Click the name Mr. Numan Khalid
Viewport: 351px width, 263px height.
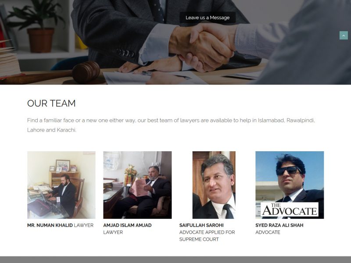tap(50, 225)
